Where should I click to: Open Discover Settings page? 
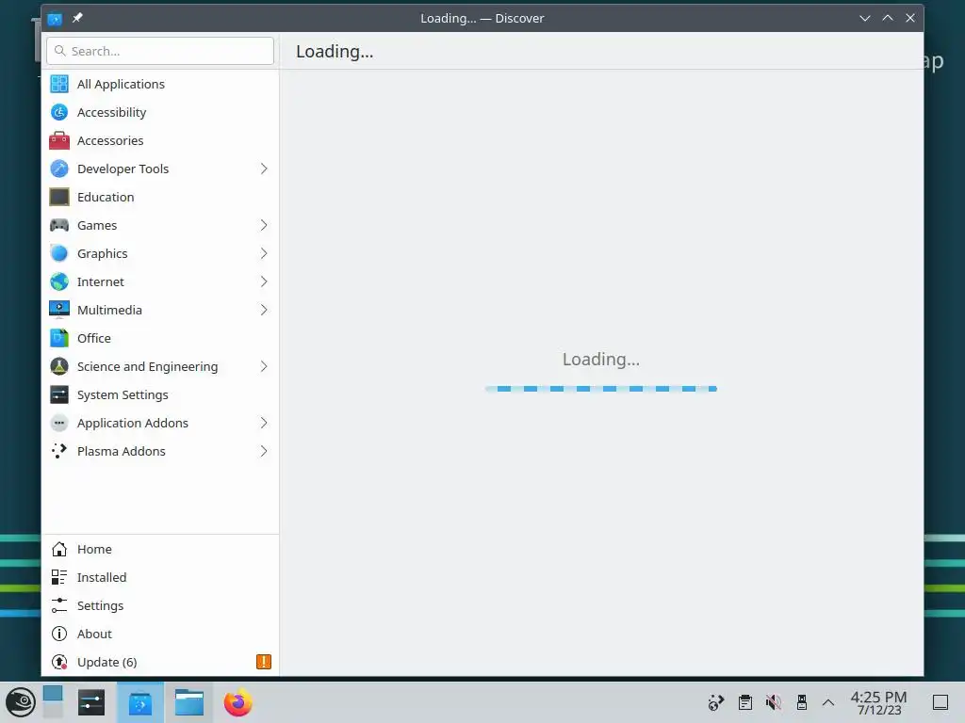point(160,605)
